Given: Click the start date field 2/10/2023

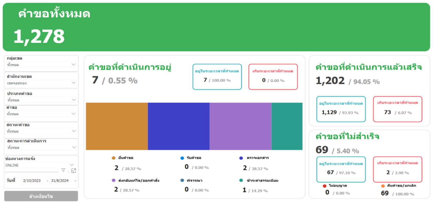Looking at the screenshot, I should (x=35, y=181).
